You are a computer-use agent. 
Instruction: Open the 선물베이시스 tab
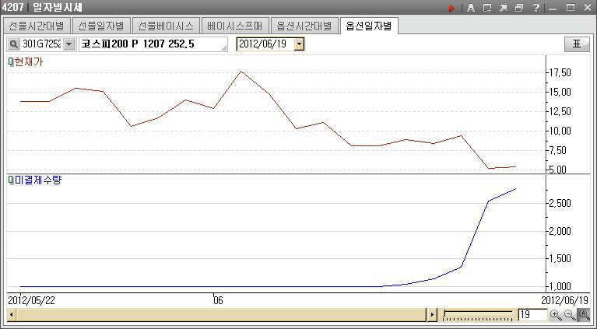coord(165,26)
